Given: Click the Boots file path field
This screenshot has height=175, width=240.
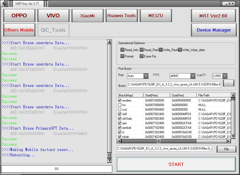Looking at the screenshot, I should [x=174, y=84].
